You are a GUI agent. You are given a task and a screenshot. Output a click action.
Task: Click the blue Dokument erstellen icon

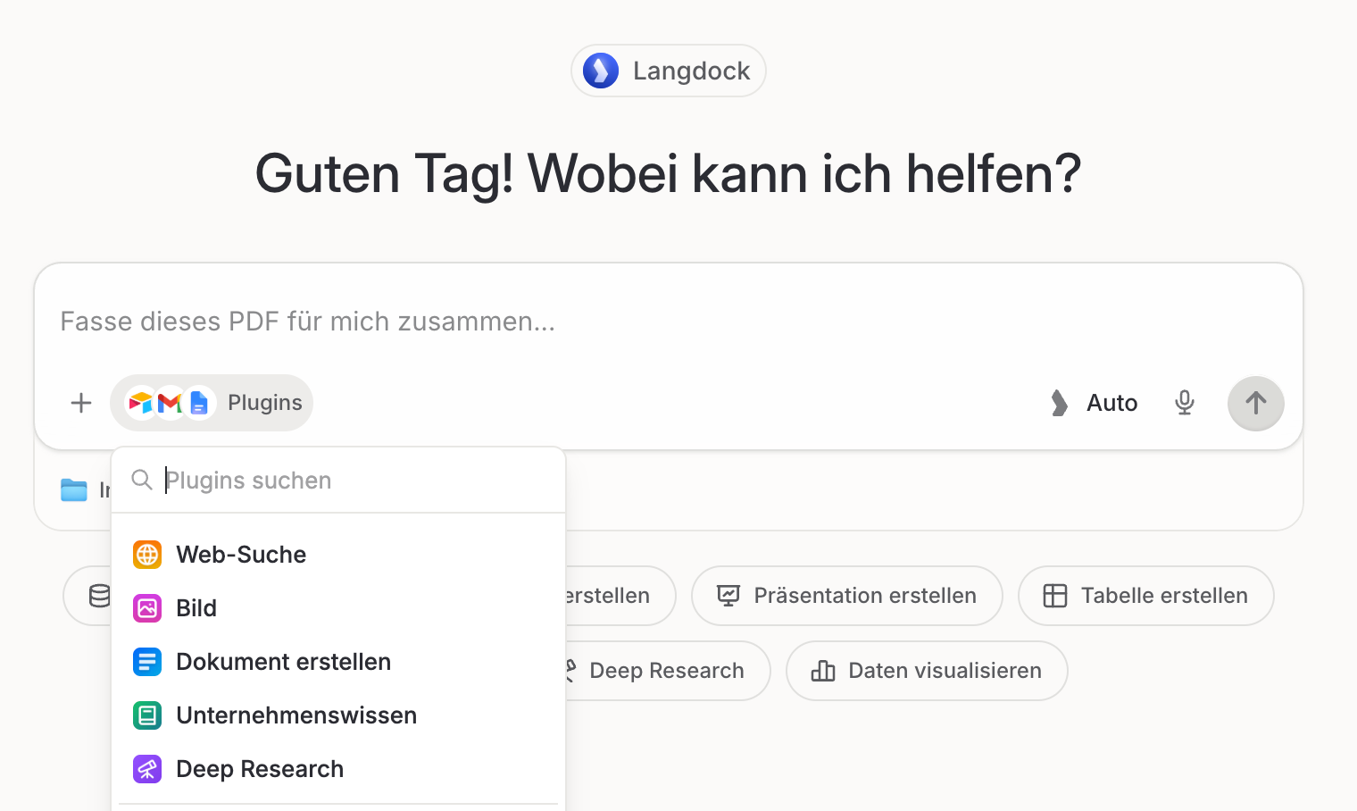tap(147, 662)
